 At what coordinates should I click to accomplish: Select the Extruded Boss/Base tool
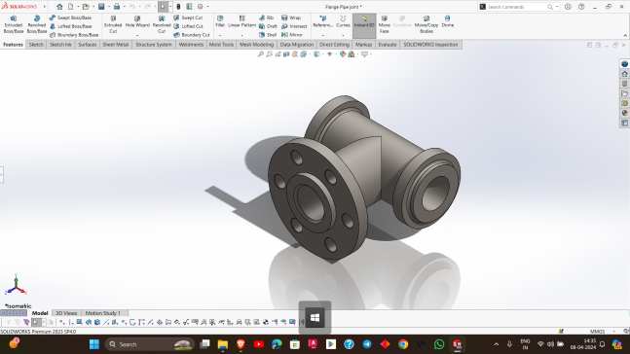click(x=14, y=24)
